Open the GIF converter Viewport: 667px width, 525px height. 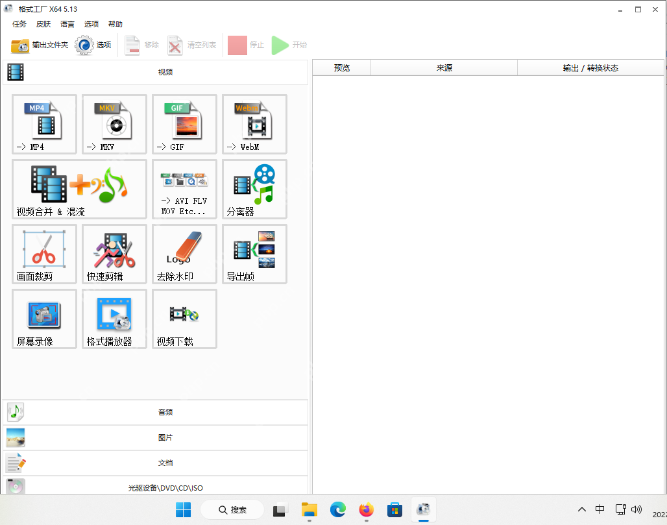[184, 124]
